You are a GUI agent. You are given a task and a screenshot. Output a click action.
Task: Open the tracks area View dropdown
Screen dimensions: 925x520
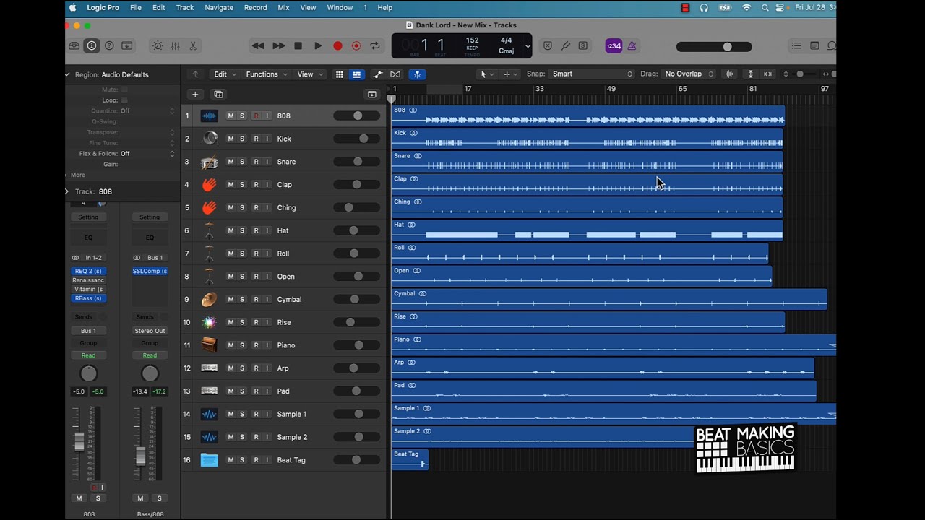click(x=310, y=74)
